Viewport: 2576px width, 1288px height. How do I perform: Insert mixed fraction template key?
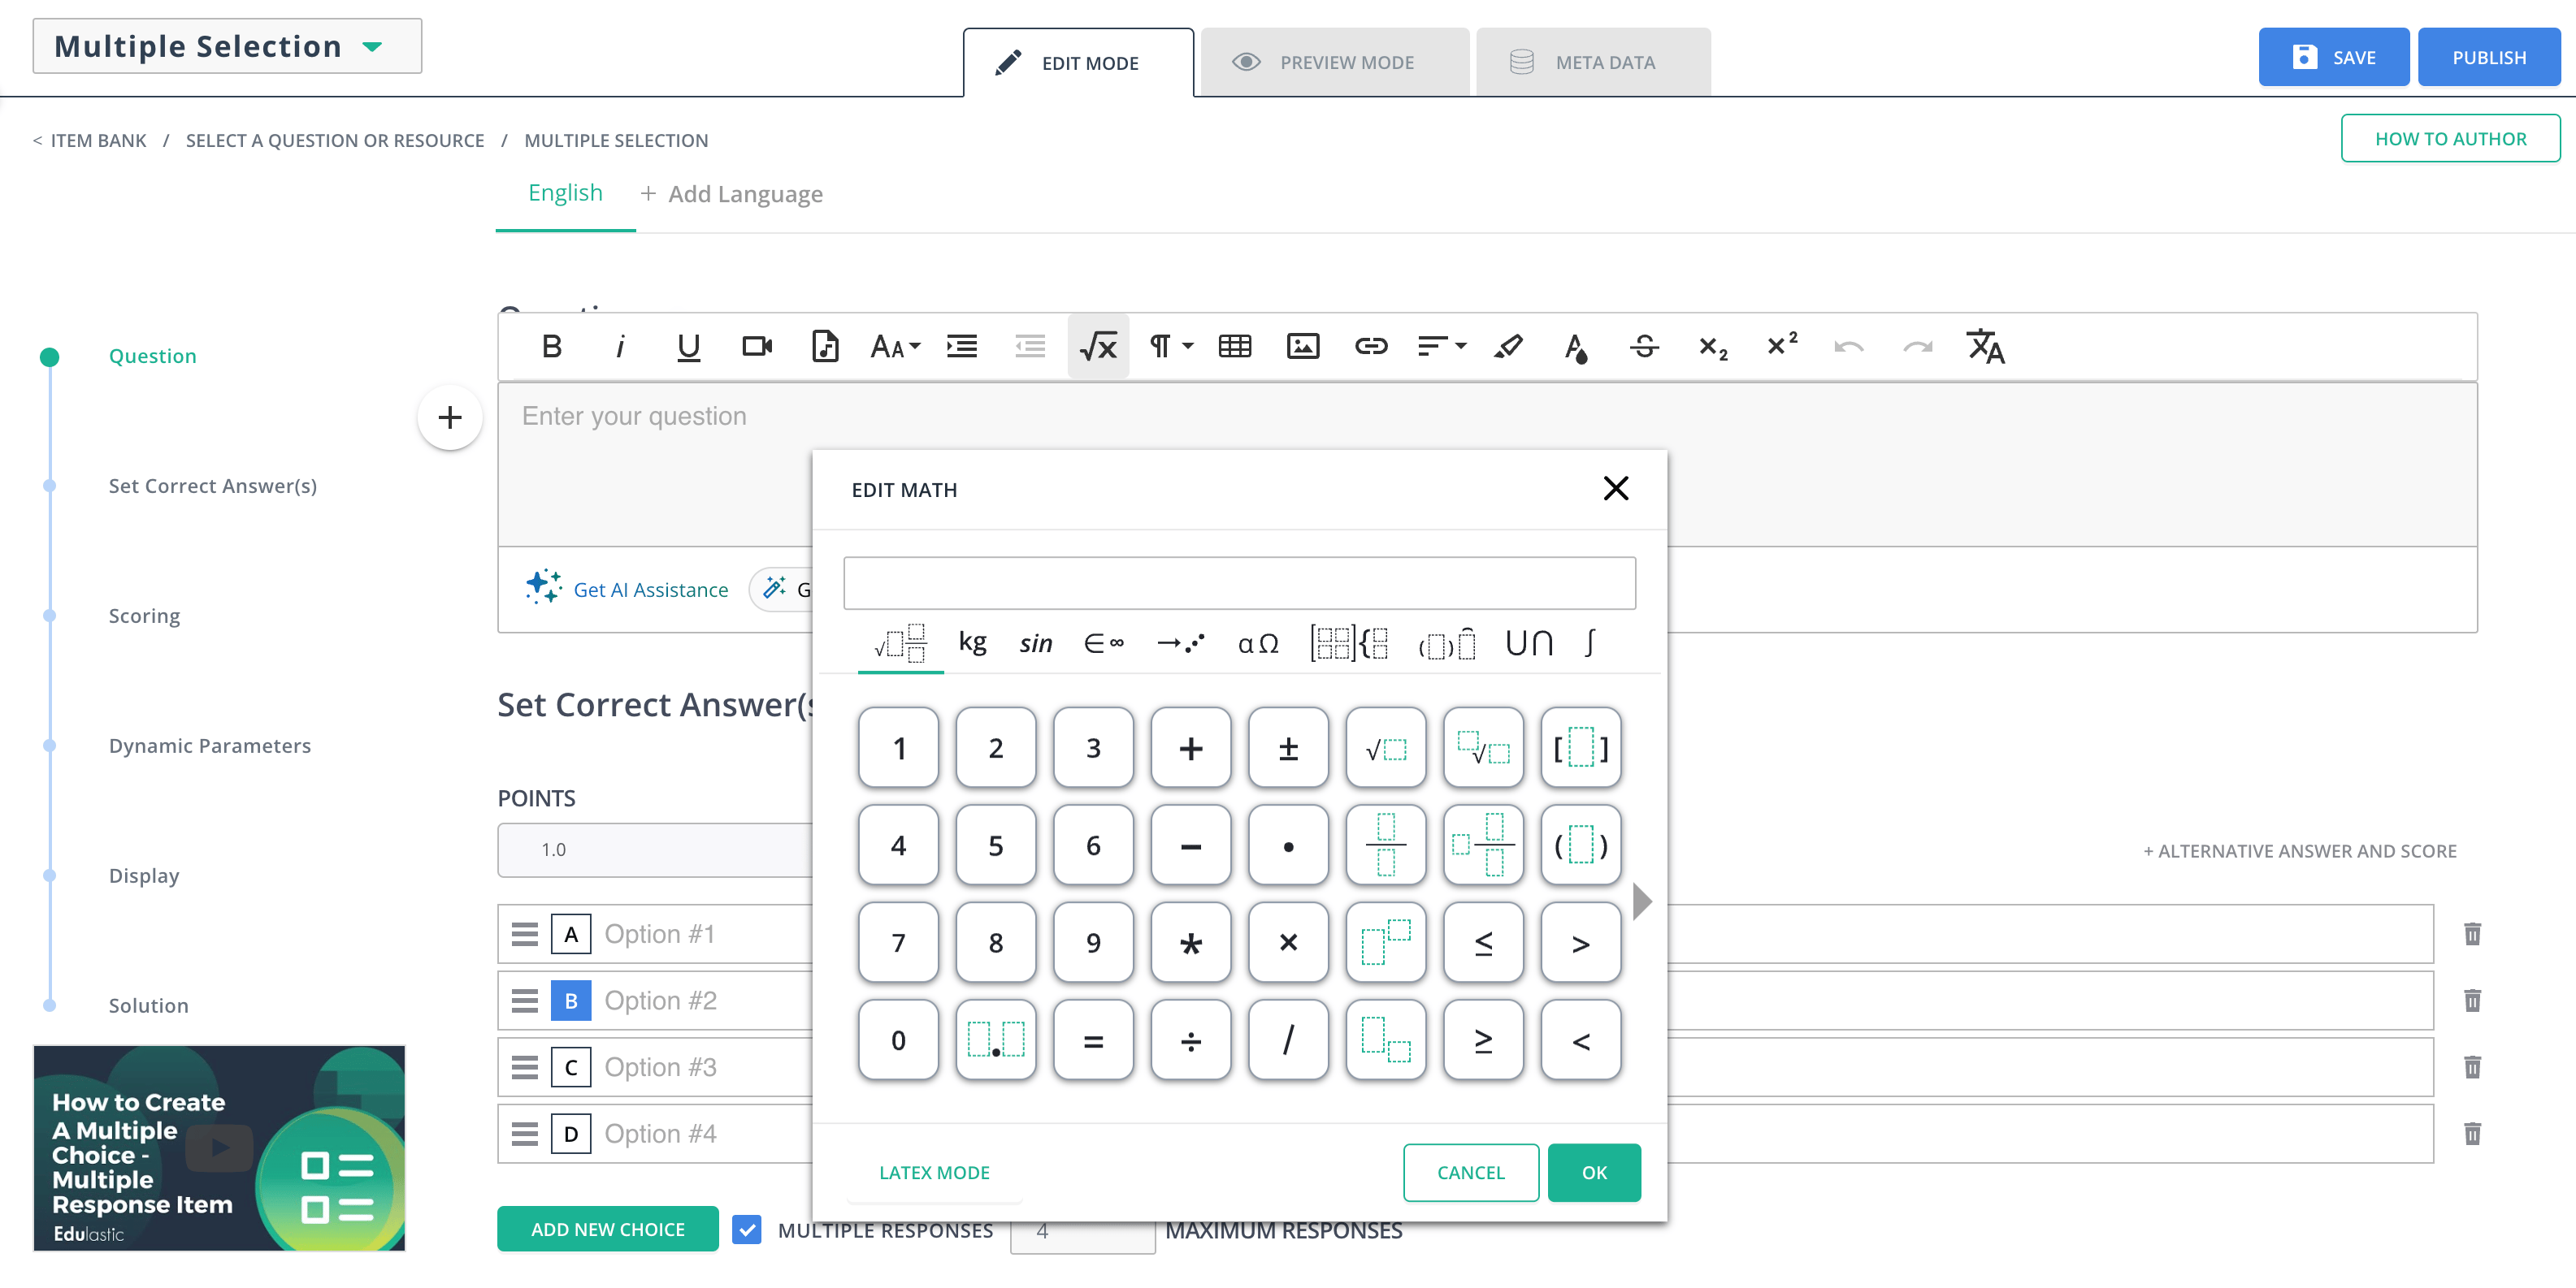click(x=1483, y=845)
